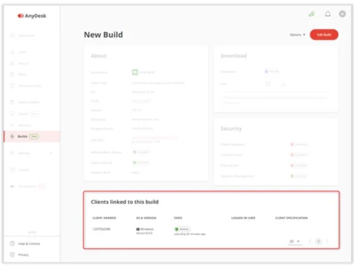Click the green icon in the header
This screenshot has height=266, width=354.
pos(312,14)
